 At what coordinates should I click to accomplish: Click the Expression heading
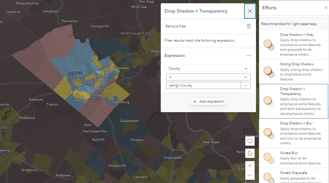(x=175, y=56)
